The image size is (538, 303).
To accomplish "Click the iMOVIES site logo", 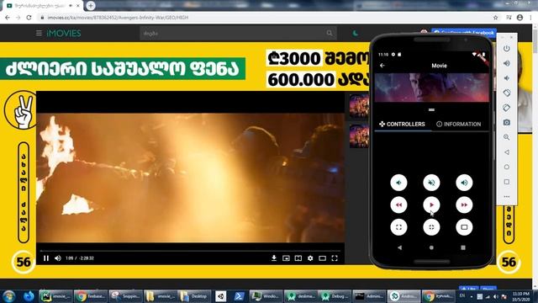I will point(64,34).
